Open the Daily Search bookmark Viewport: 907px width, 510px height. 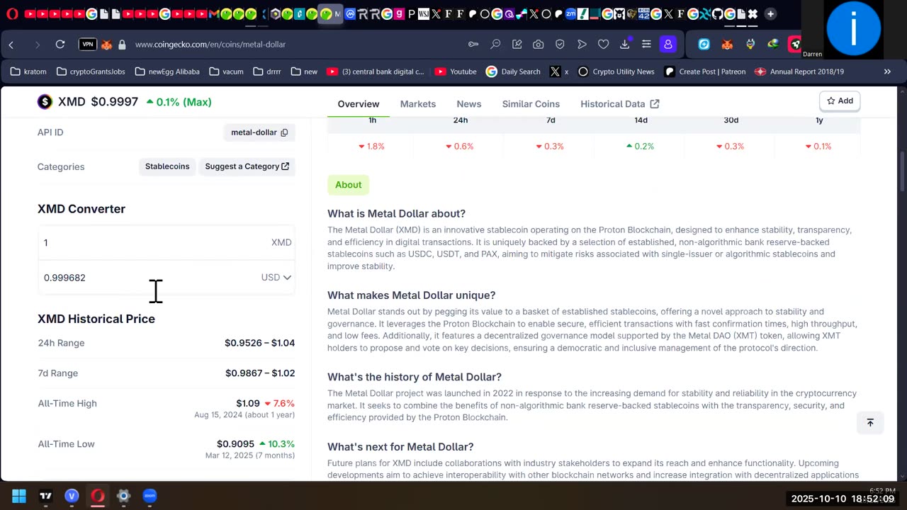coord(513,72)
